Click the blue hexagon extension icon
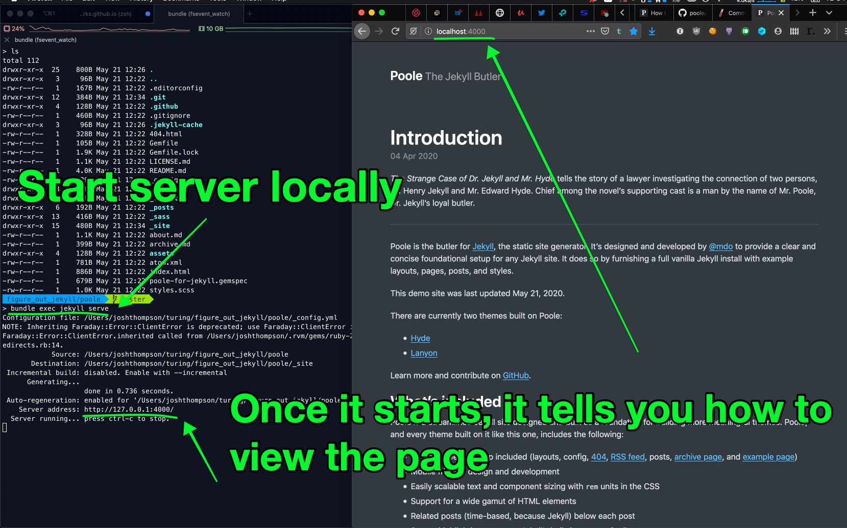 pos(761,31)
